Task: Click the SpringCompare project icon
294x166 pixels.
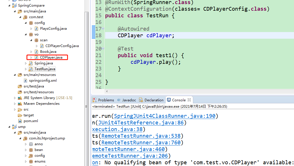Action: pos(14,5)
